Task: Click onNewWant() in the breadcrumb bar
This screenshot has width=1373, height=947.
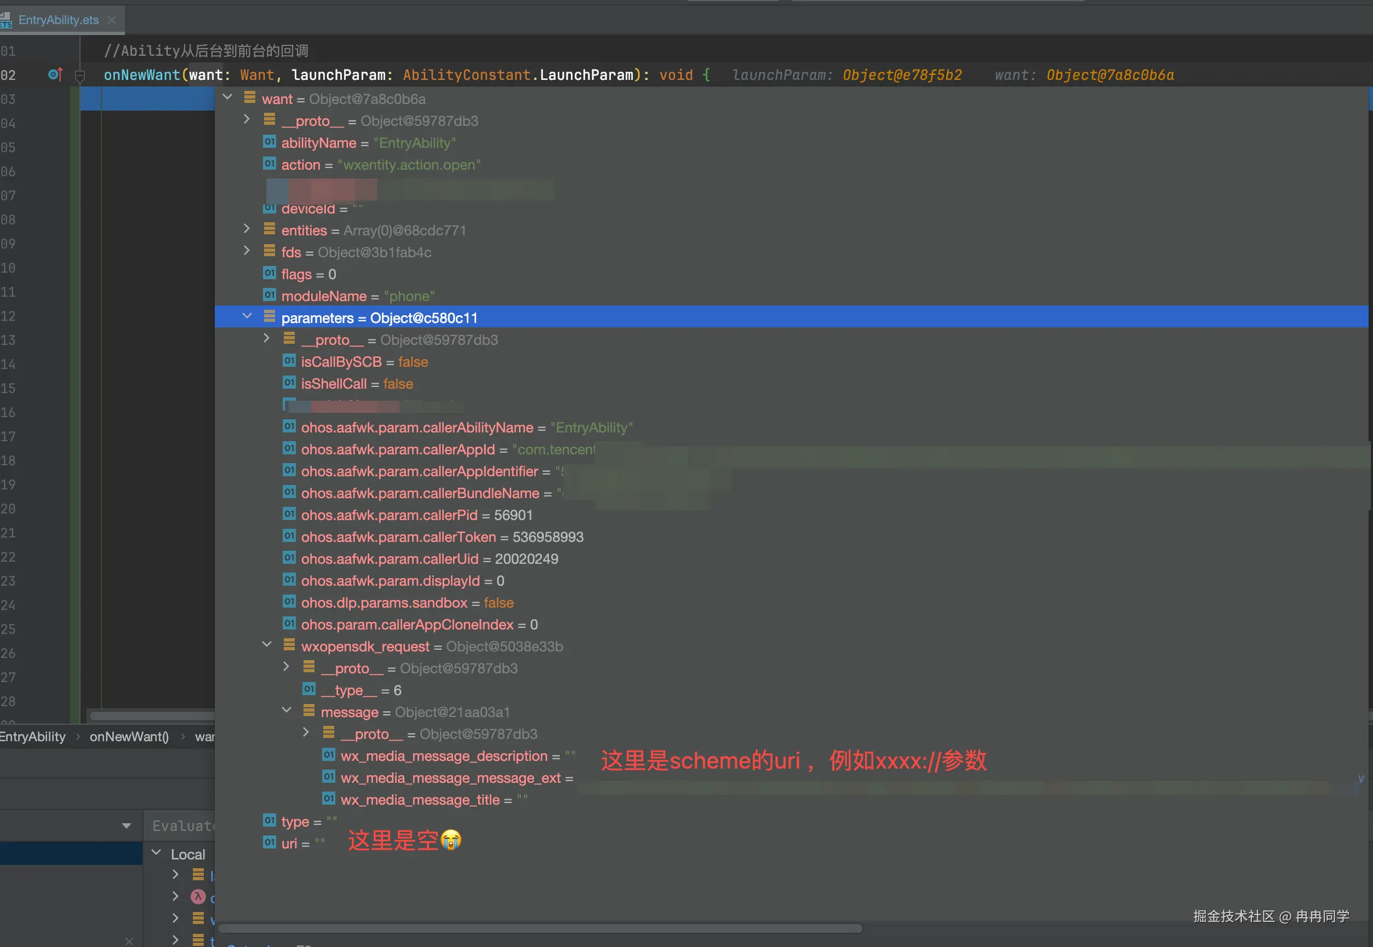Action: pyautogui.click(x=129, y=737)
